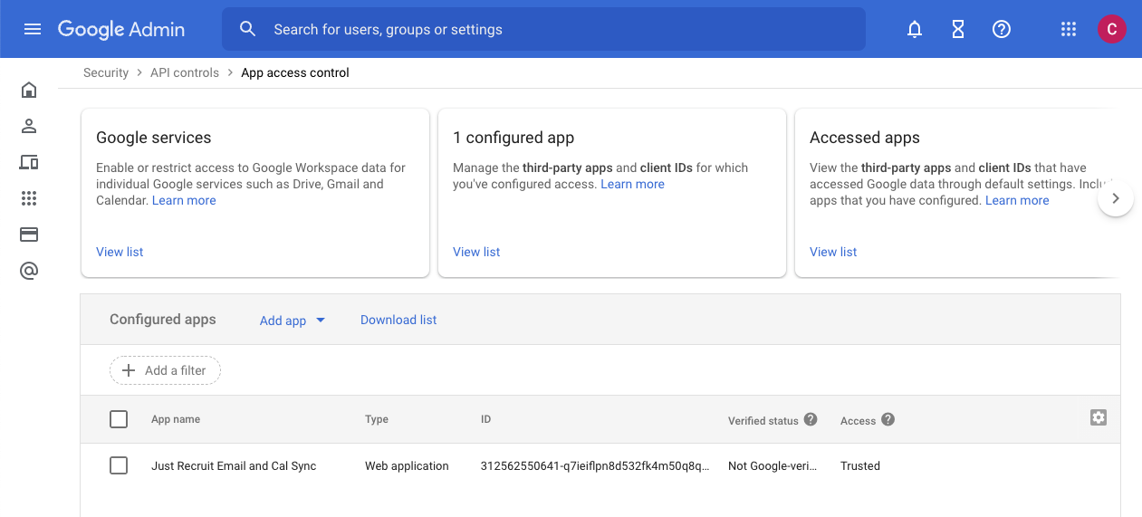1142x517 pixels.
Task: Click Type column header
Action: tap(377, 419)
